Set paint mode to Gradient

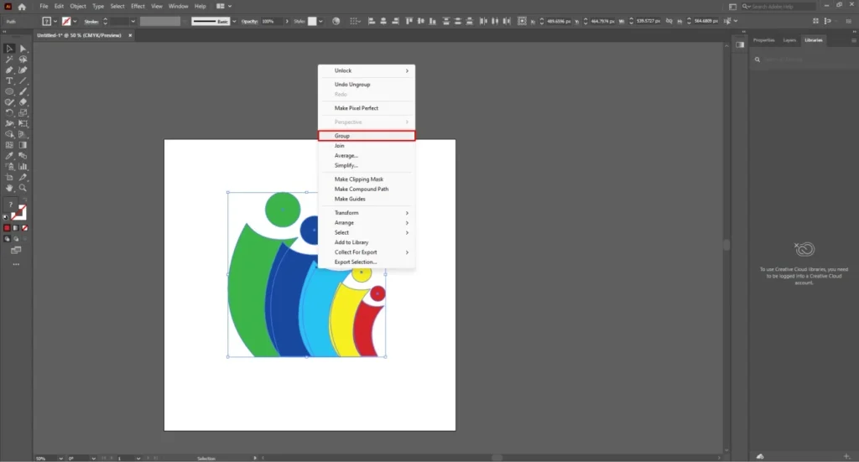16,228
